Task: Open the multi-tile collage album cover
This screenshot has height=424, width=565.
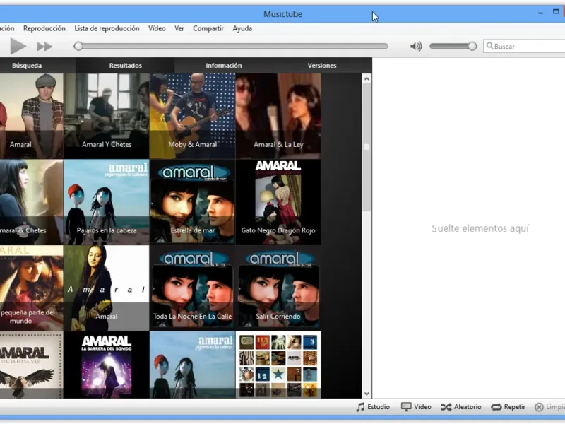Action: [x=278, y=365]
